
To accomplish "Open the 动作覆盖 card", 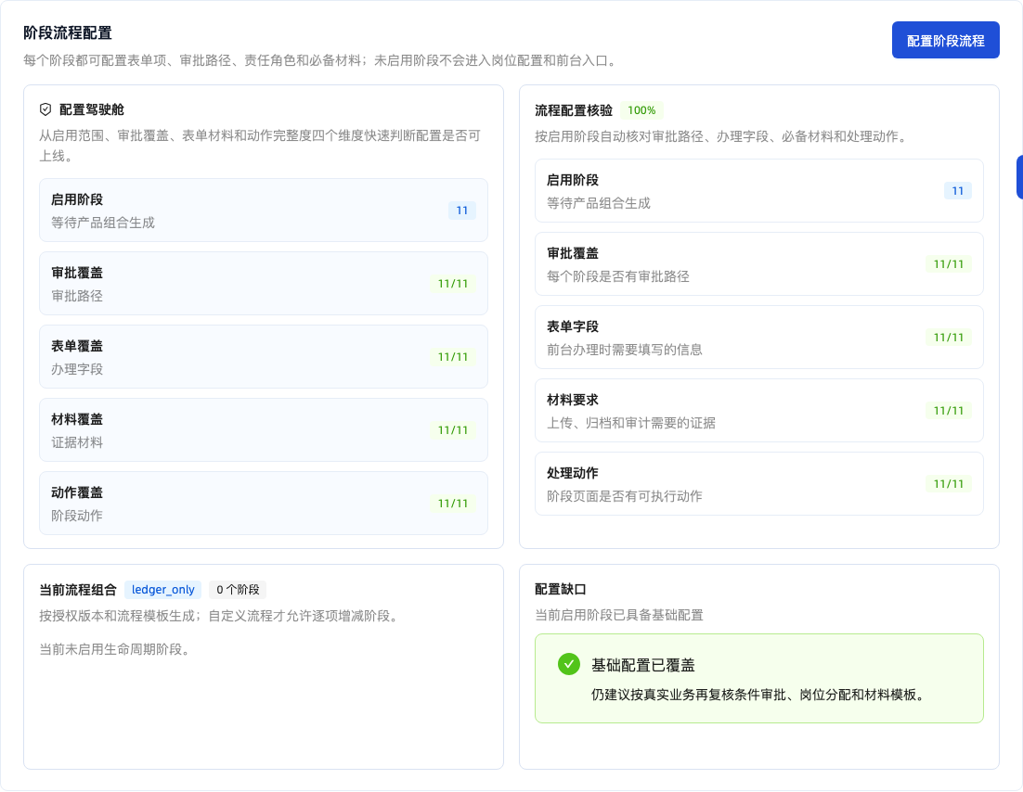I will (264, 504).
